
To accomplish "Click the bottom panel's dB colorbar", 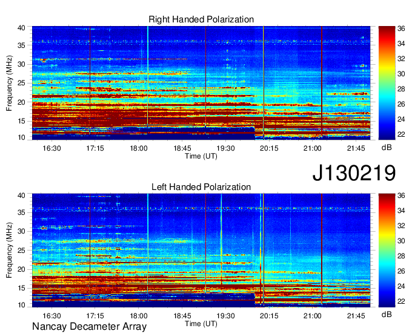I will tap(387, 250).
